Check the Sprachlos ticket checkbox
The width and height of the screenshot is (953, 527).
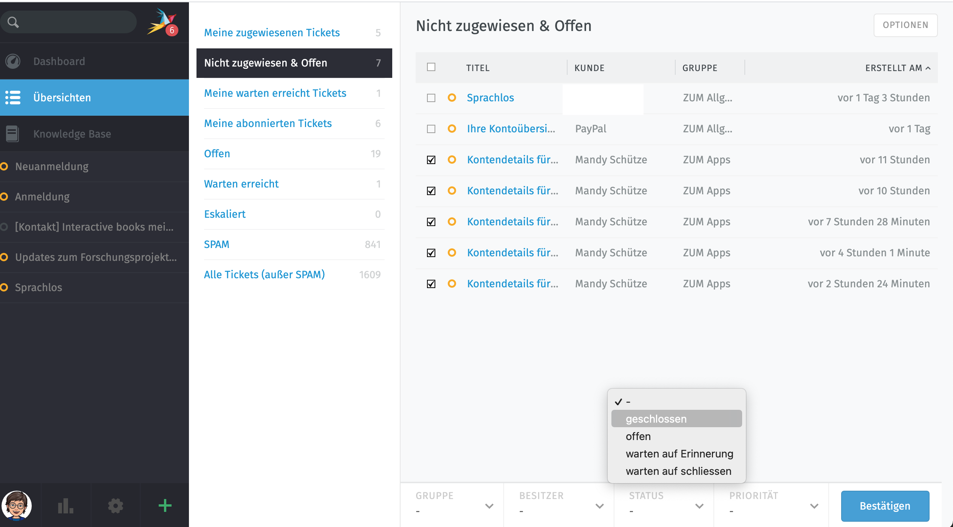431,98
